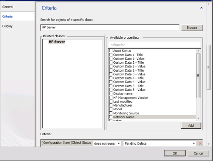The height and width of the screenshot is (161, 213).
Task: Select the Criteria tab
Action: tap(8, 16)
